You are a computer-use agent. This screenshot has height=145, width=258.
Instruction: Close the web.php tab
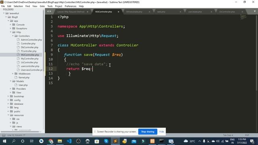pyautogui.click(x=180, y=12)
